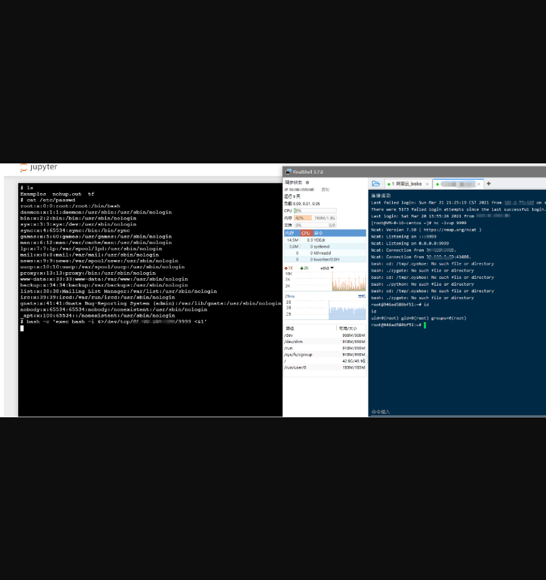Select the second blurred session tab
Viewport: 546px width, 580px height.
point(458,184)
